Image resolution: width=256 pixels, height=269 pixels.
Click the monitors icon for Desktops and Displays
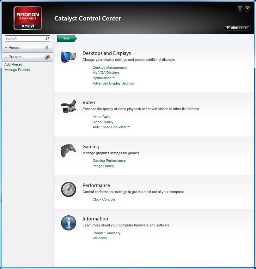point(69,57)
